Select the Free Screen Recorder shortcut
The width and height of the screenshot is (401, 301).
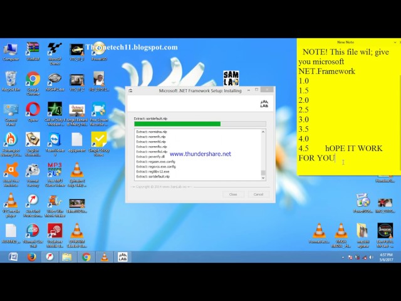pos(99,114)
